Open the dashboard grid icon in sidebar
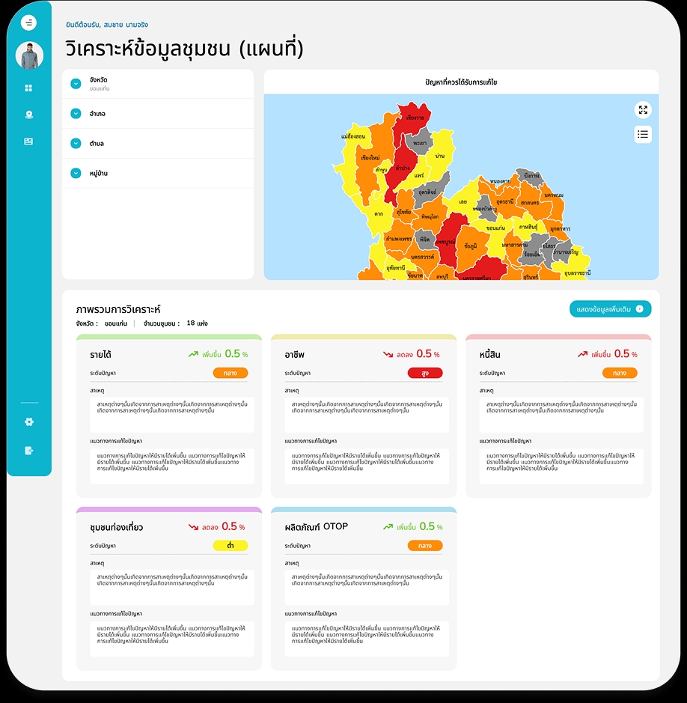This screenshot has width=687, height=703. click(x=28, y=88)
